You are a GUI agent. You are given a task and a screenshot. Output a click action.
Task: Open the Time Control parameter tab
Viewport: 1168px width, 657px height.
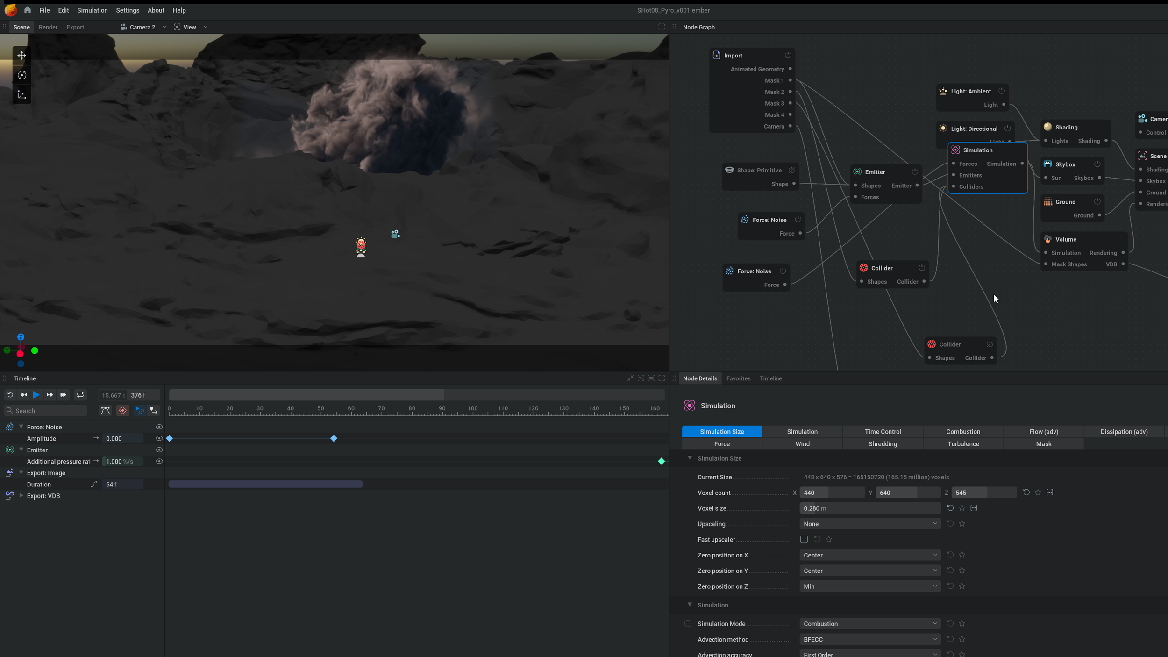click(883, 432)
